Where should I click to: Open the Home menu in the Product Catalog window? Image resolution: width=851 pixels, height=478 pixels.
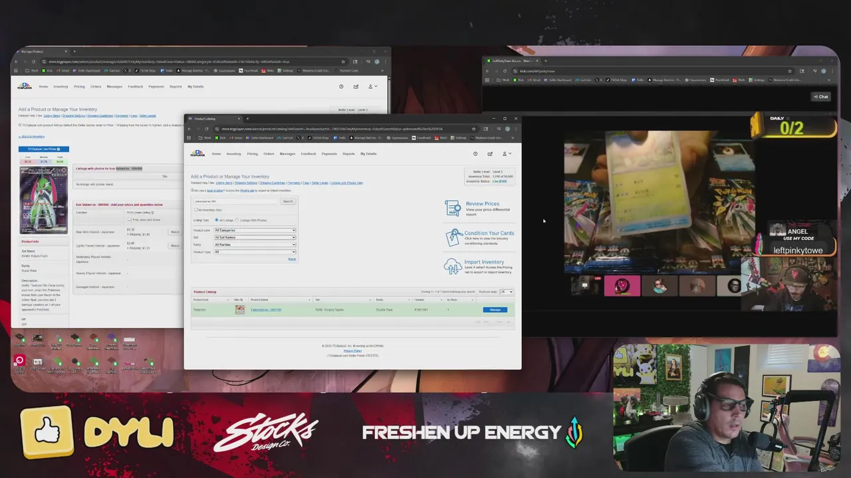216,153
